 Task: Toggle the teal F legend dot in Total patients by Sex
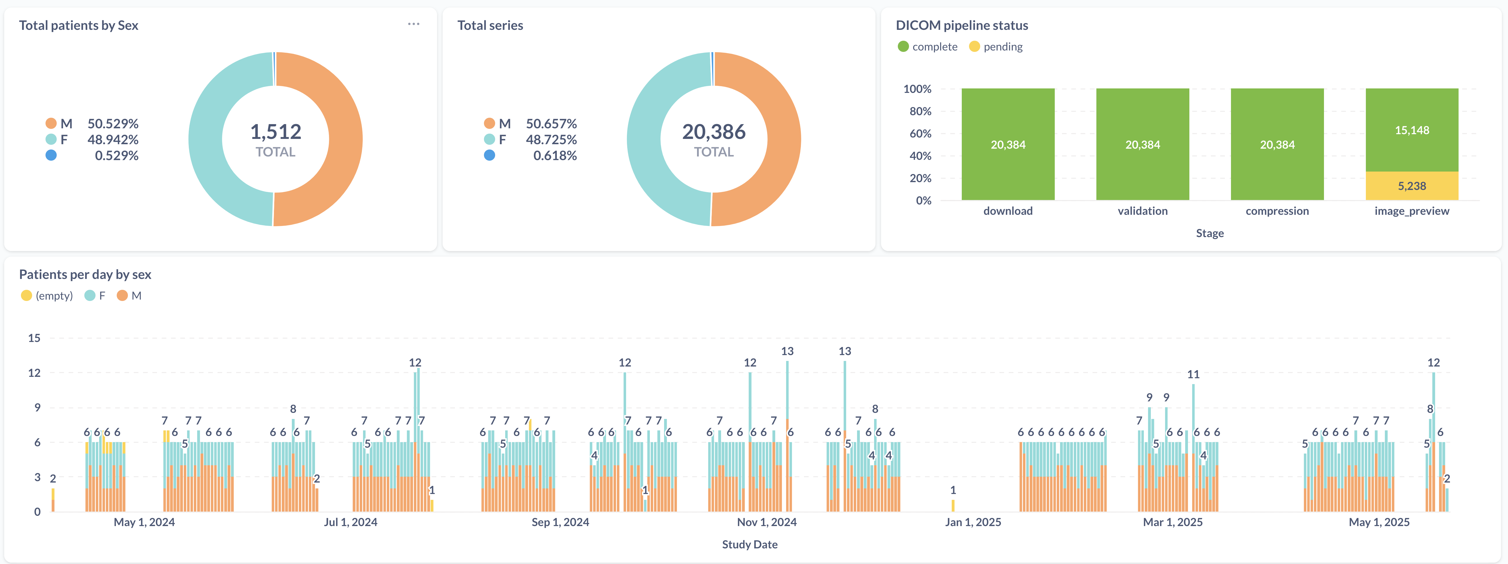[x=51, y=139]
